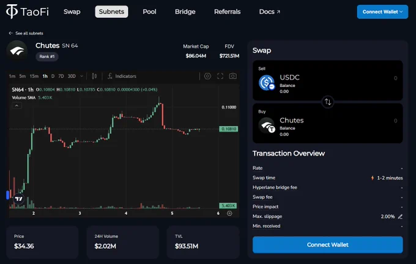The image size is (416, 264).
Task: Select the 7D chart interval
Action: pyautogui.click(x=61, y=76)
